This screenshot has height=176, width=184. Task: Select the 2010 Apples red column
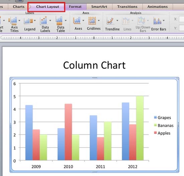pos(68,132)
